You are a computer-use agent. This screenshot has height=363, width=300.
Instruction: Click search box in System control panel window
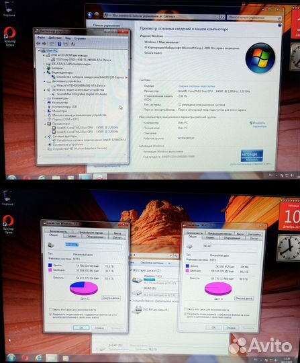pos(254,17)
